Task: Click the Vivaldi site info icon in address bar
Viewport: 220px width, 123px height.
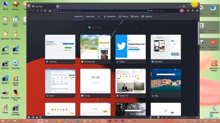Action: (x=57, y=11)
